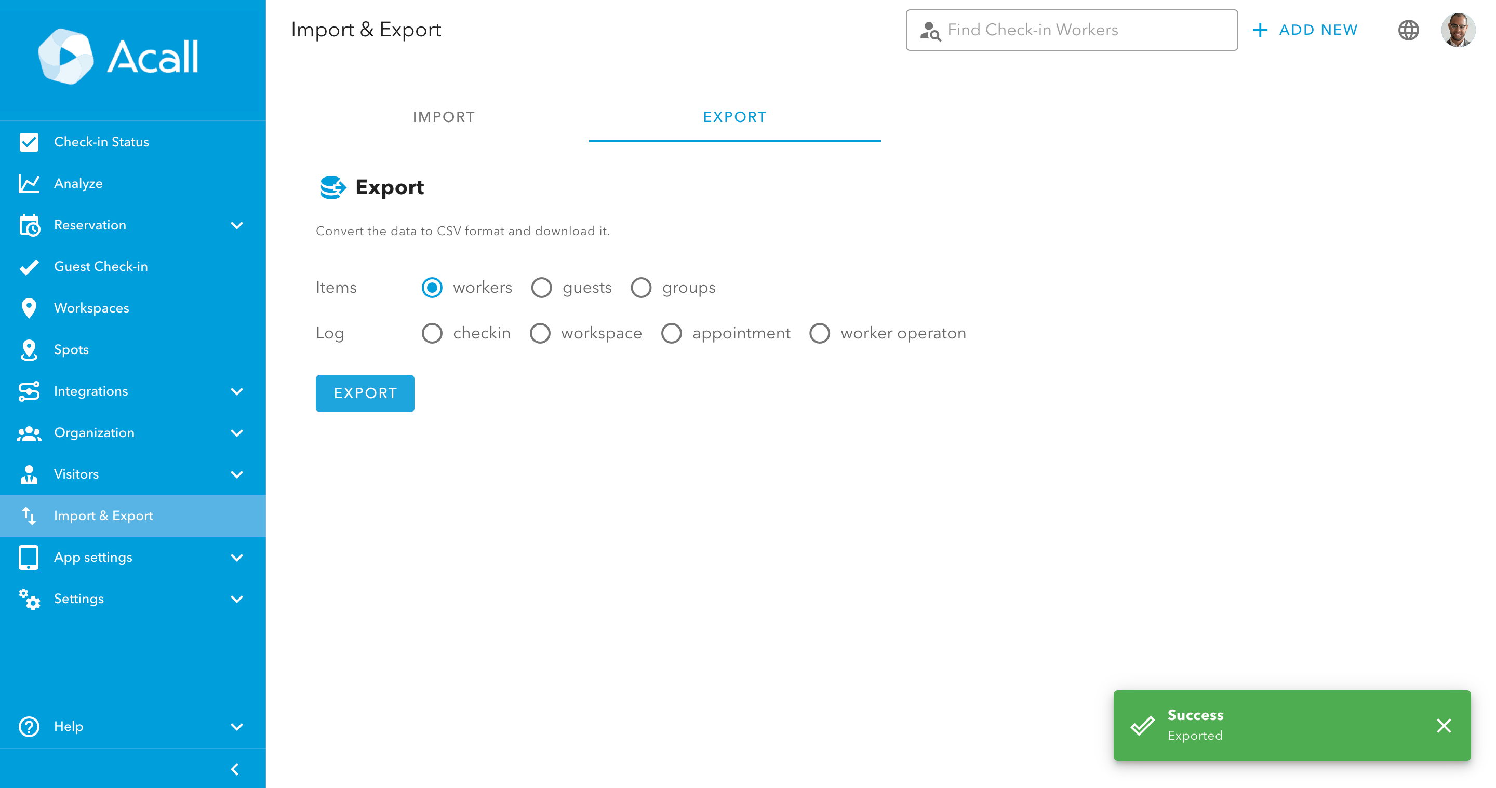Click the Import & Export page title

(x=366, y=30)
